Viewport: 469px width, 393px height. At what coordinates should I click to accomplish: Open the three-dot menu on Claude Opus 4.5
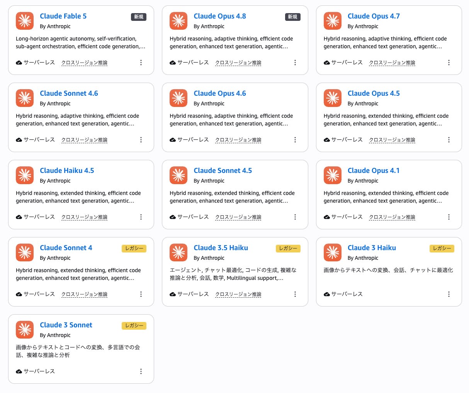pos(449,140)
